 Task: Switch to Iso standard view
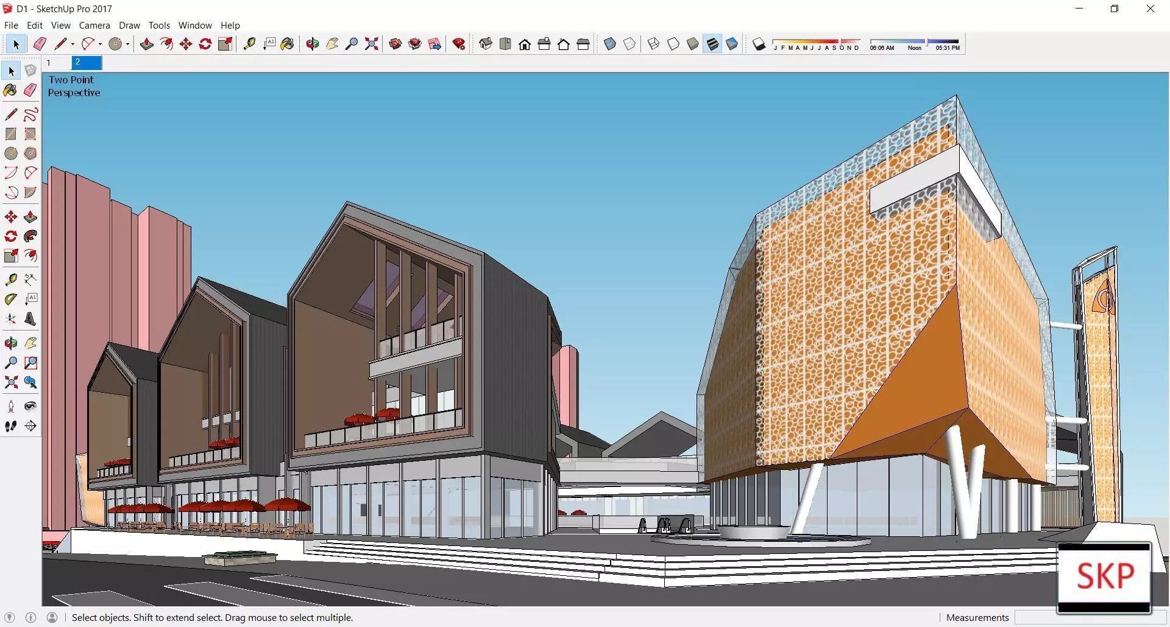486,44
